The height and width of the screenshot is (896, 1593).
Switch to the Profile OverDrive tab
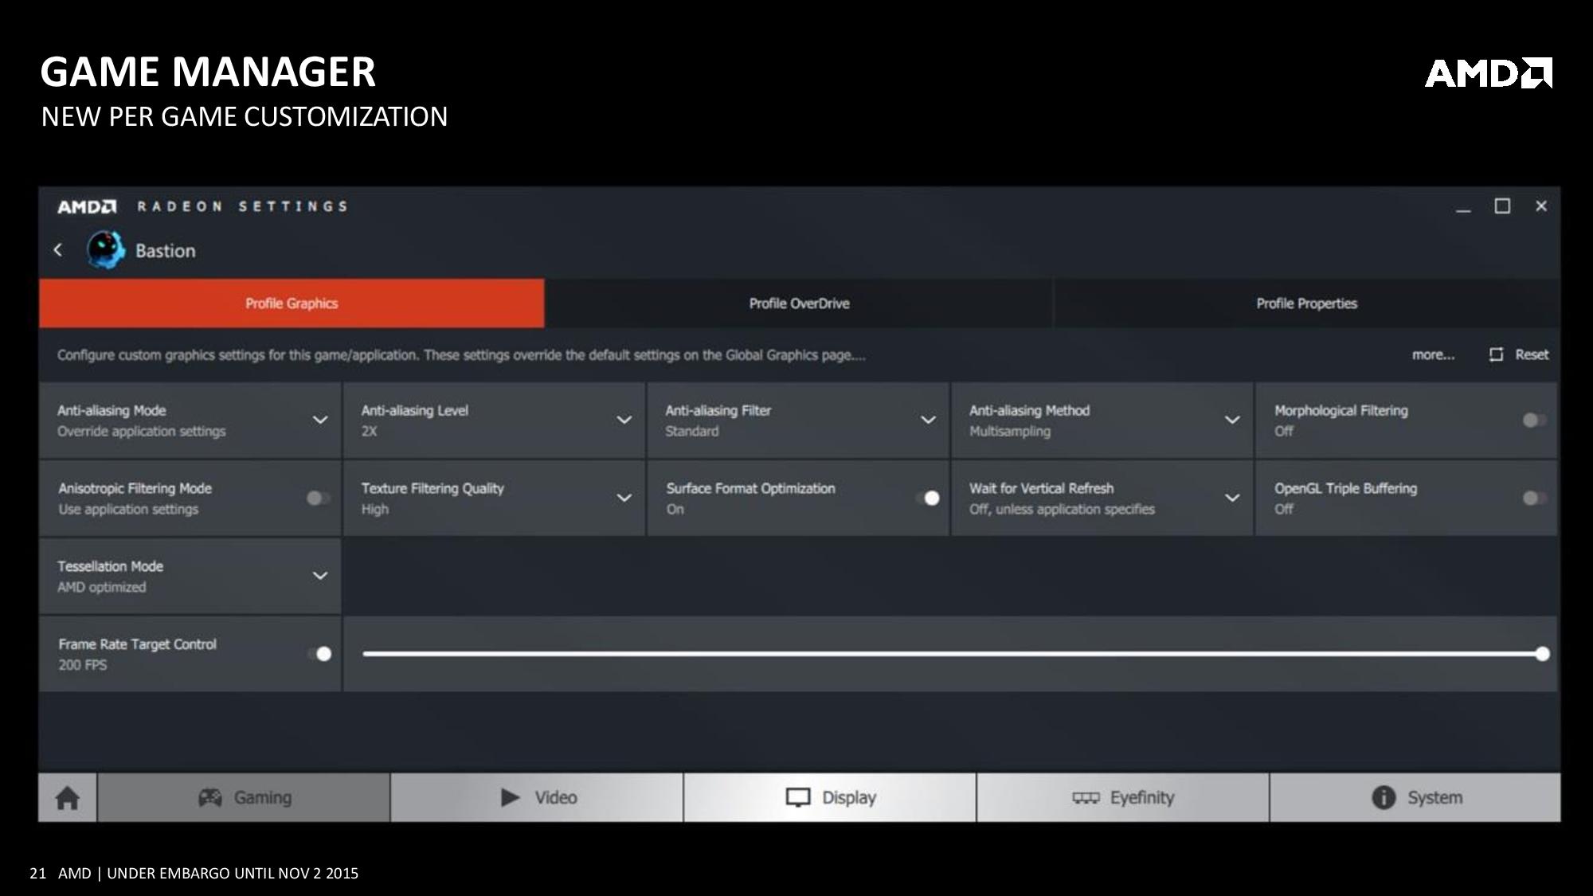pyautogui.click(x=800, y=303)
